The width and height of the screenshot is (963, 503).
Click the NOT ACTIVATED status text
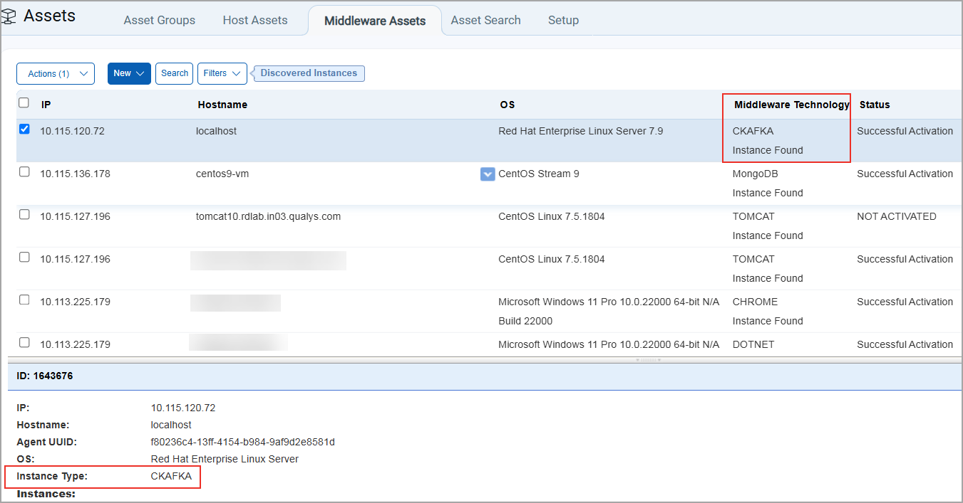click(x=896, y=216)
